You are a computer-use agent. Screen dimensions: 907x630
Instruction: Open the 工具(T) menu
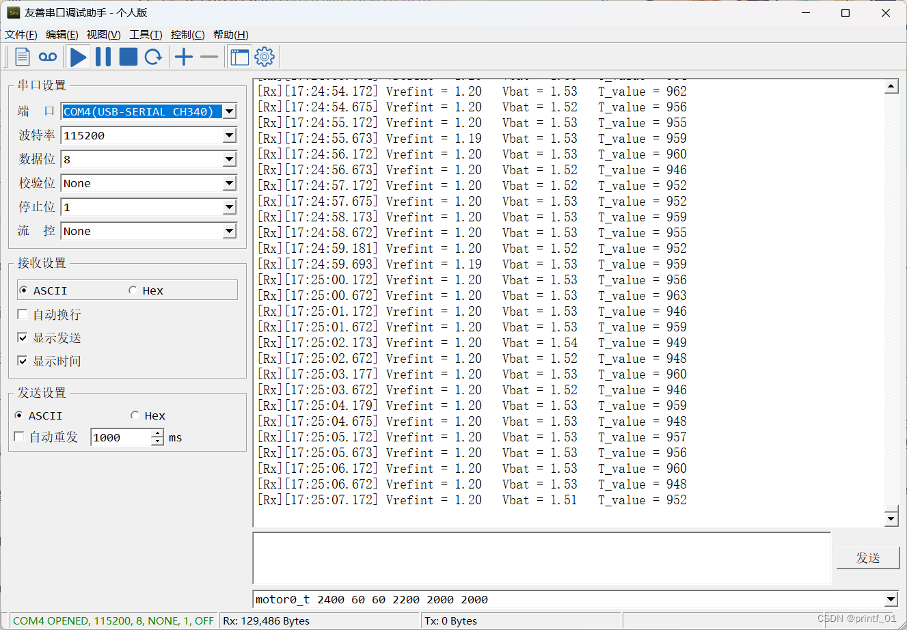(146, 35)
